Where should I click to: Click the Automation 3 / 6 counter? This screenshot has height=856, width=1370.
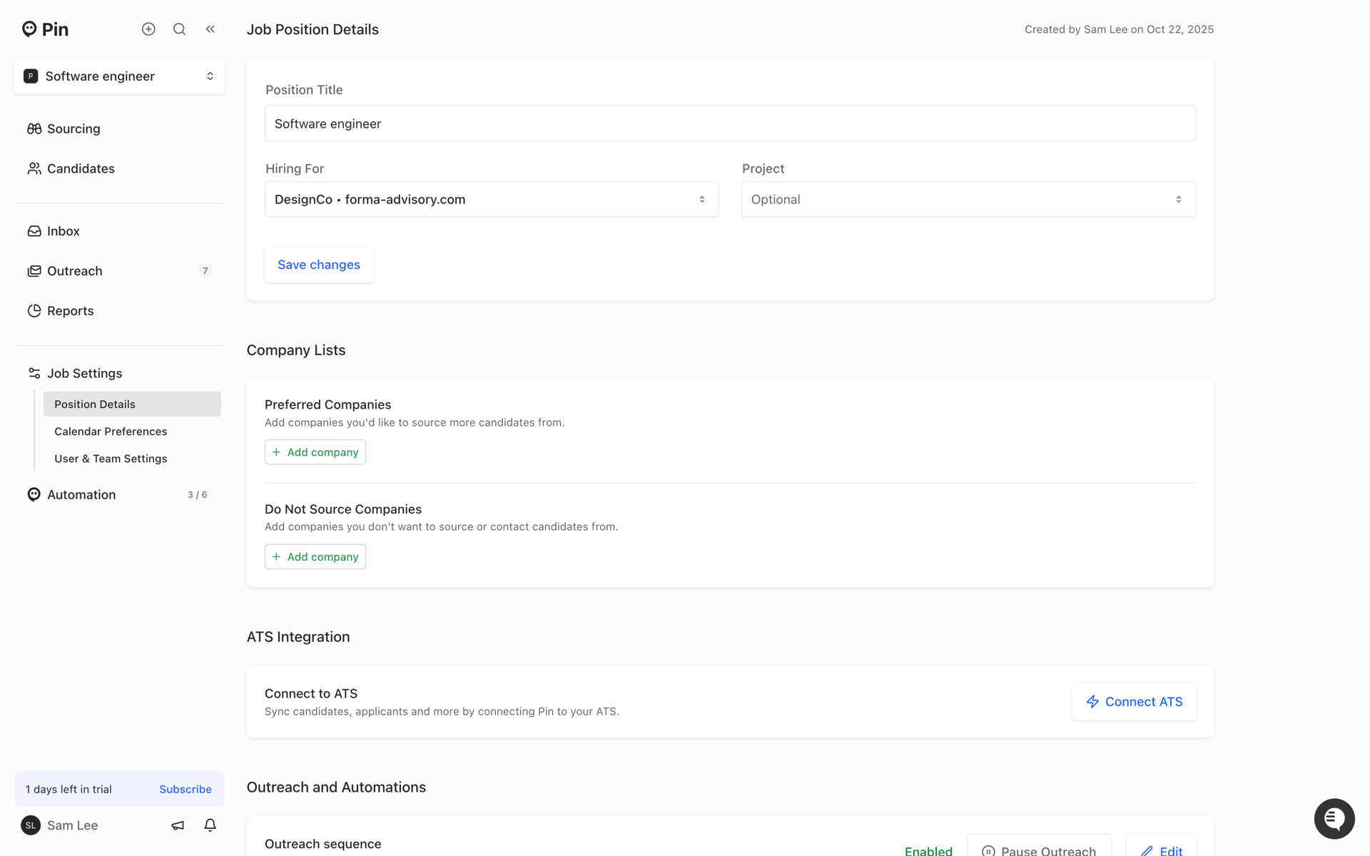coord(198,495)
